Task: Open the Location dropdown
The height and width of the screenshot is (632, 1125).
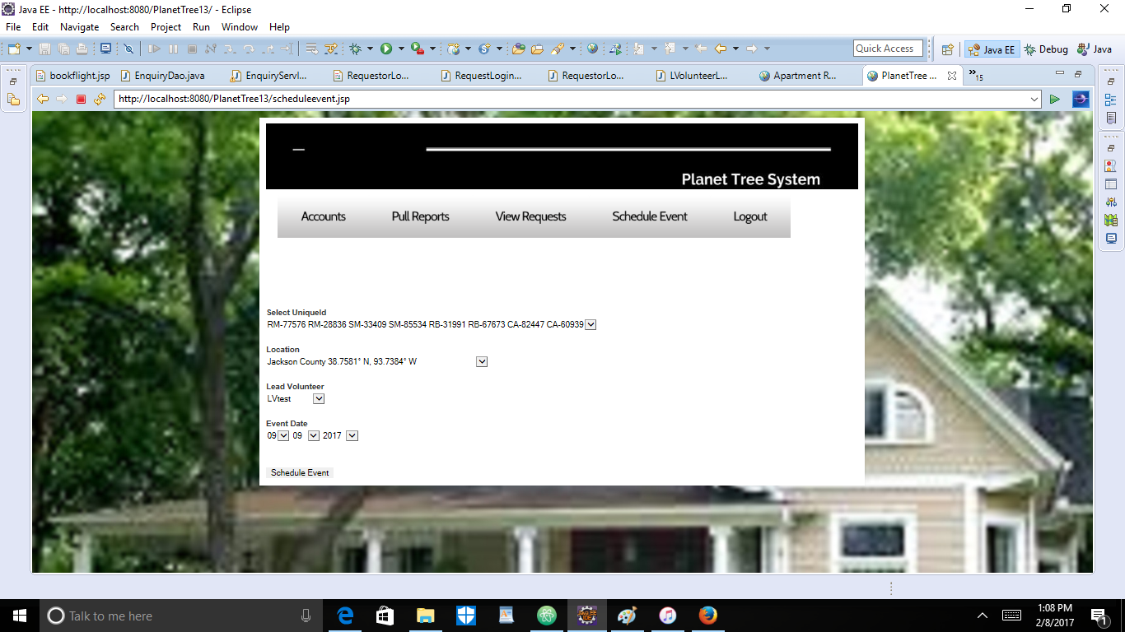Action: click(482, 361)
